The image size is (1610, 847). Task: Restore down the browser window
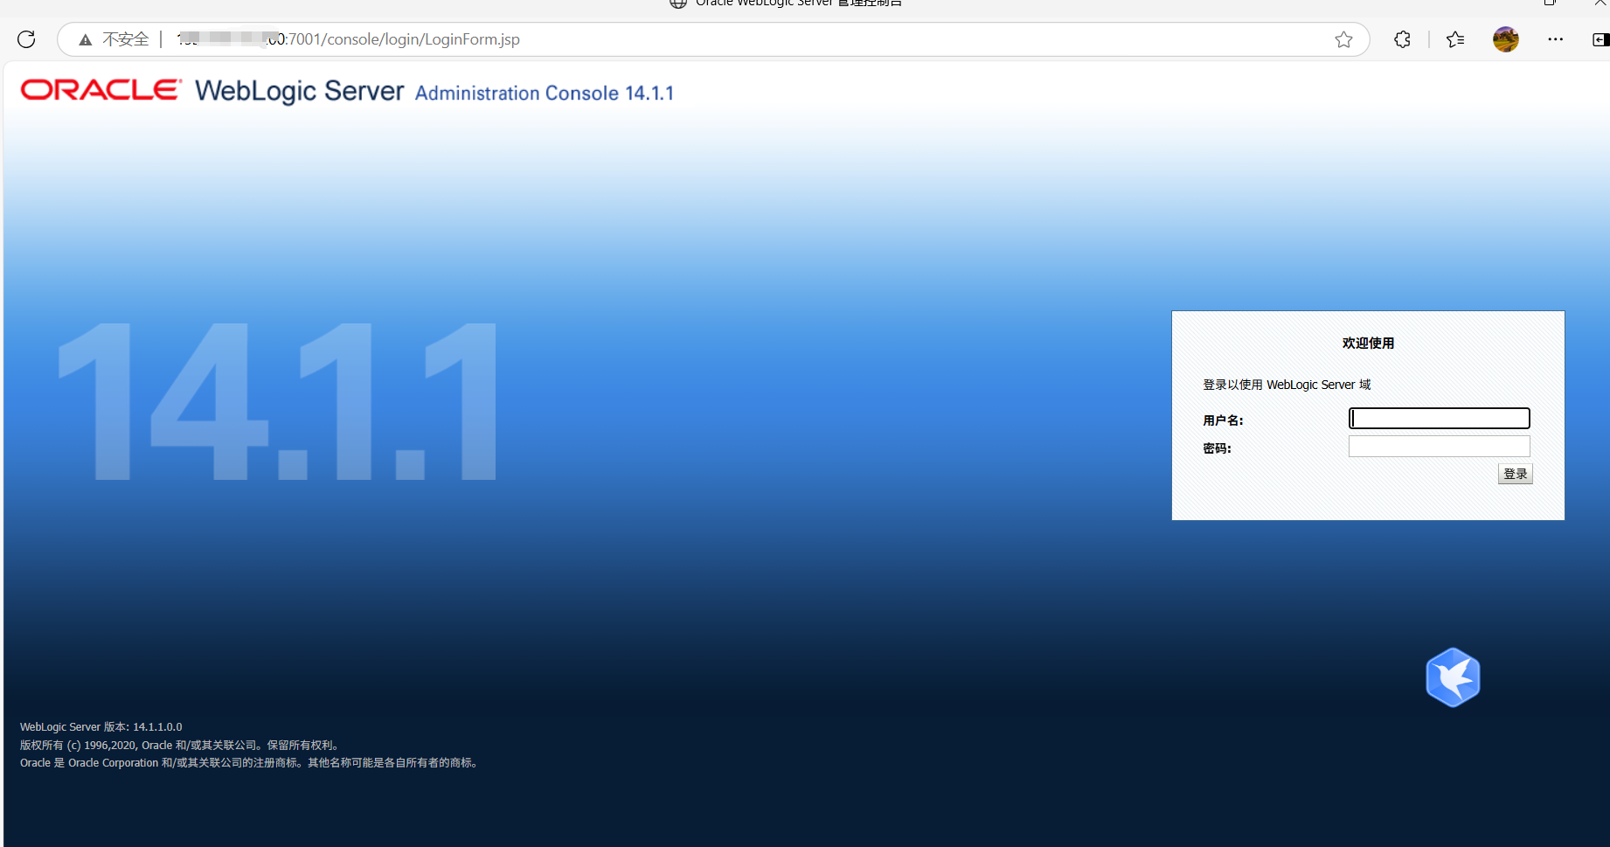click(1550, 3)
